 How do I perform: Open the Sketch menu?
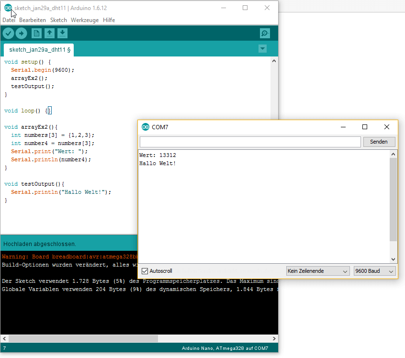[x=58, y=20]
